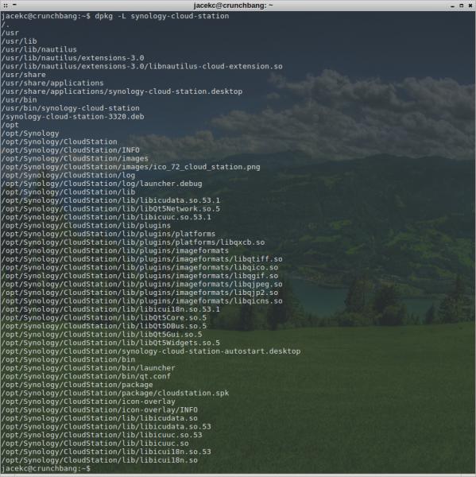Click the line ending 'package/cloudstation.spk'
The width and height of the screenshot is (476, 477).
(x=115, y=394)
